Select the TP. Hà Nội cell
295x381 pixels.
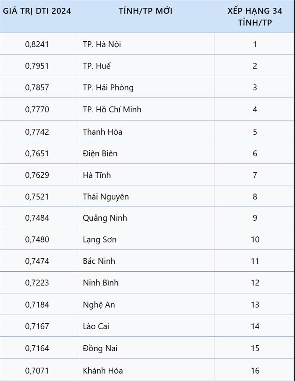(102, 44)
